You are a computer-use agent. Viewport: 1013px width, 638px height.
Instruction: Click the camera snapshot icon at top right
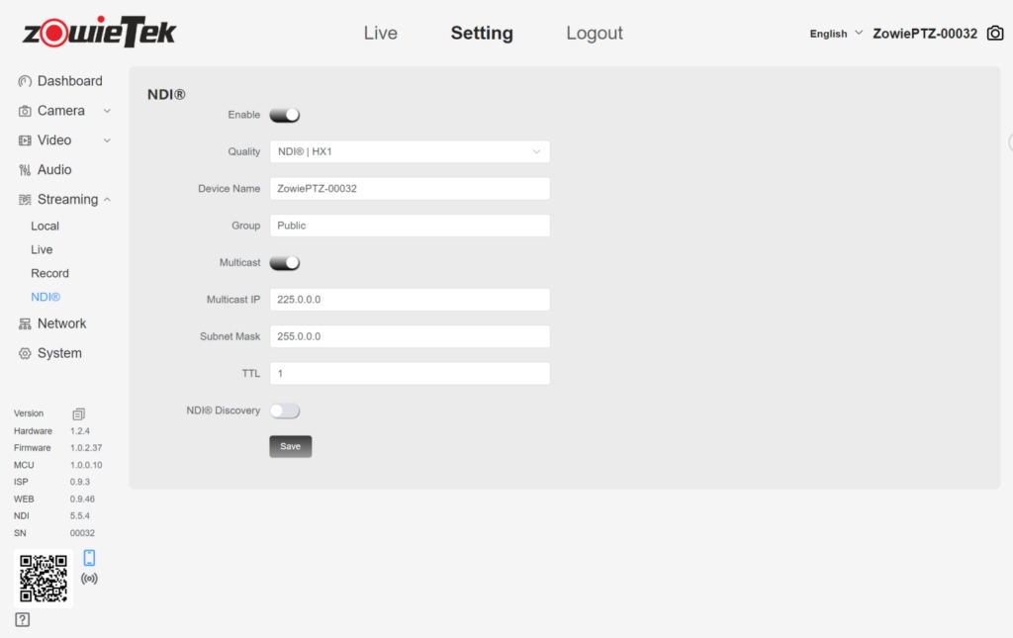click(x=995, y=34)
